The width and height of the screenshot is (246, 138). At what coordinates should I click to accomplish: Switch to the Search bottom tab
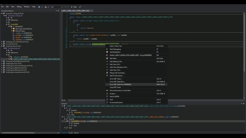[76, 133]
